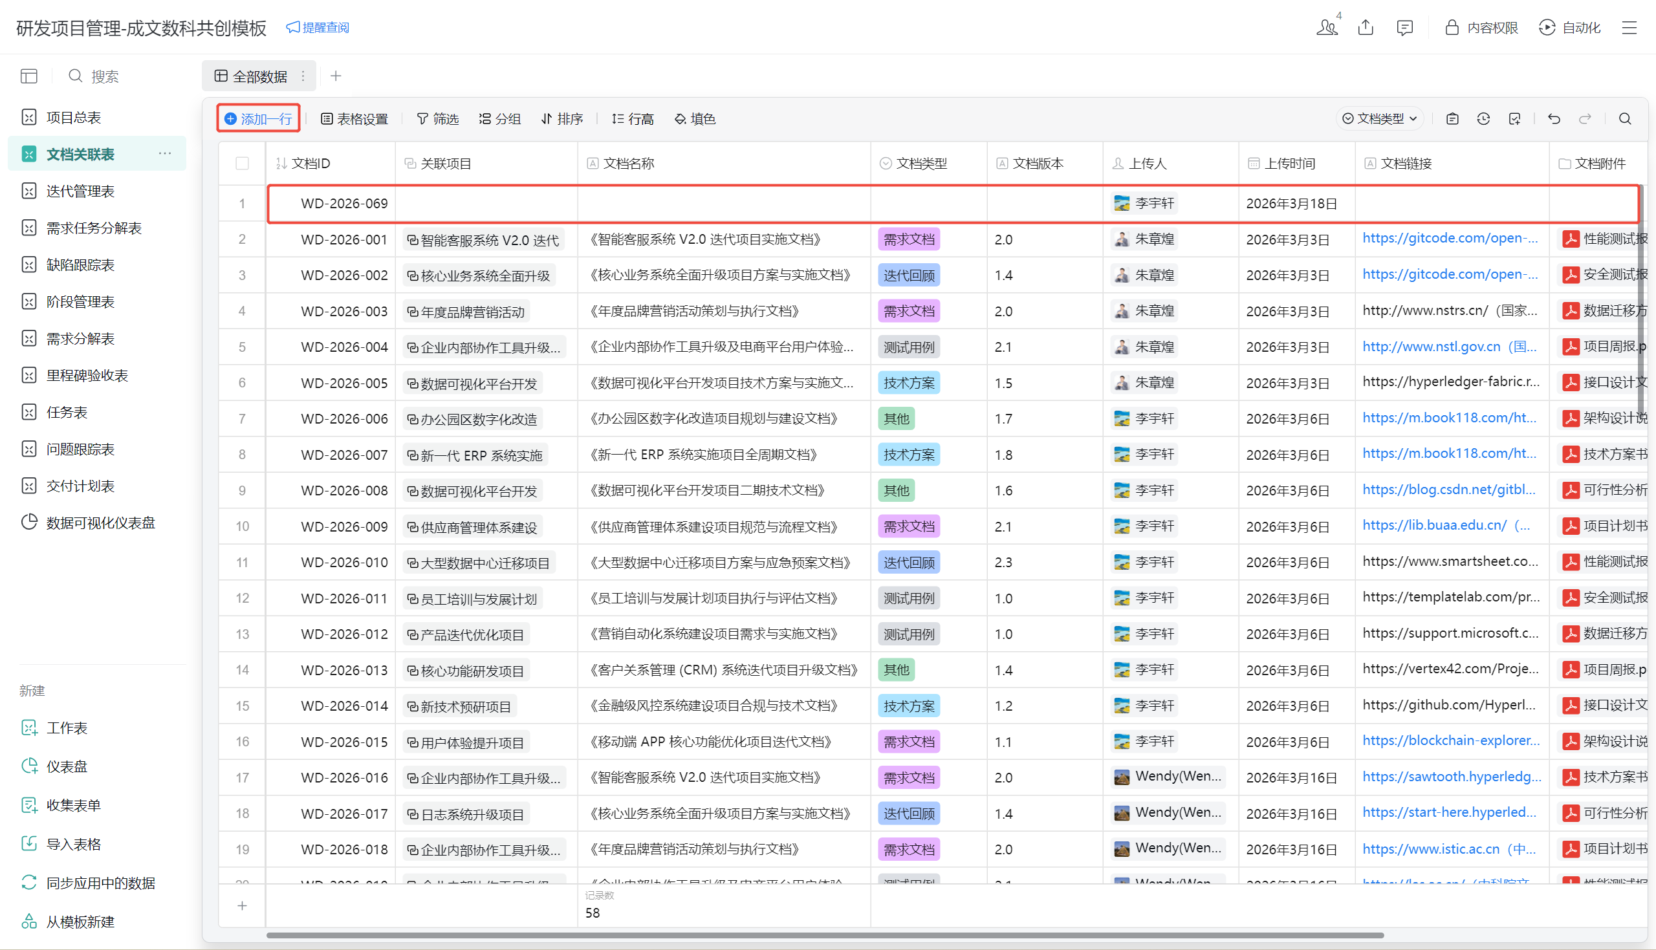Click the 填色 fill color tool

695,119
